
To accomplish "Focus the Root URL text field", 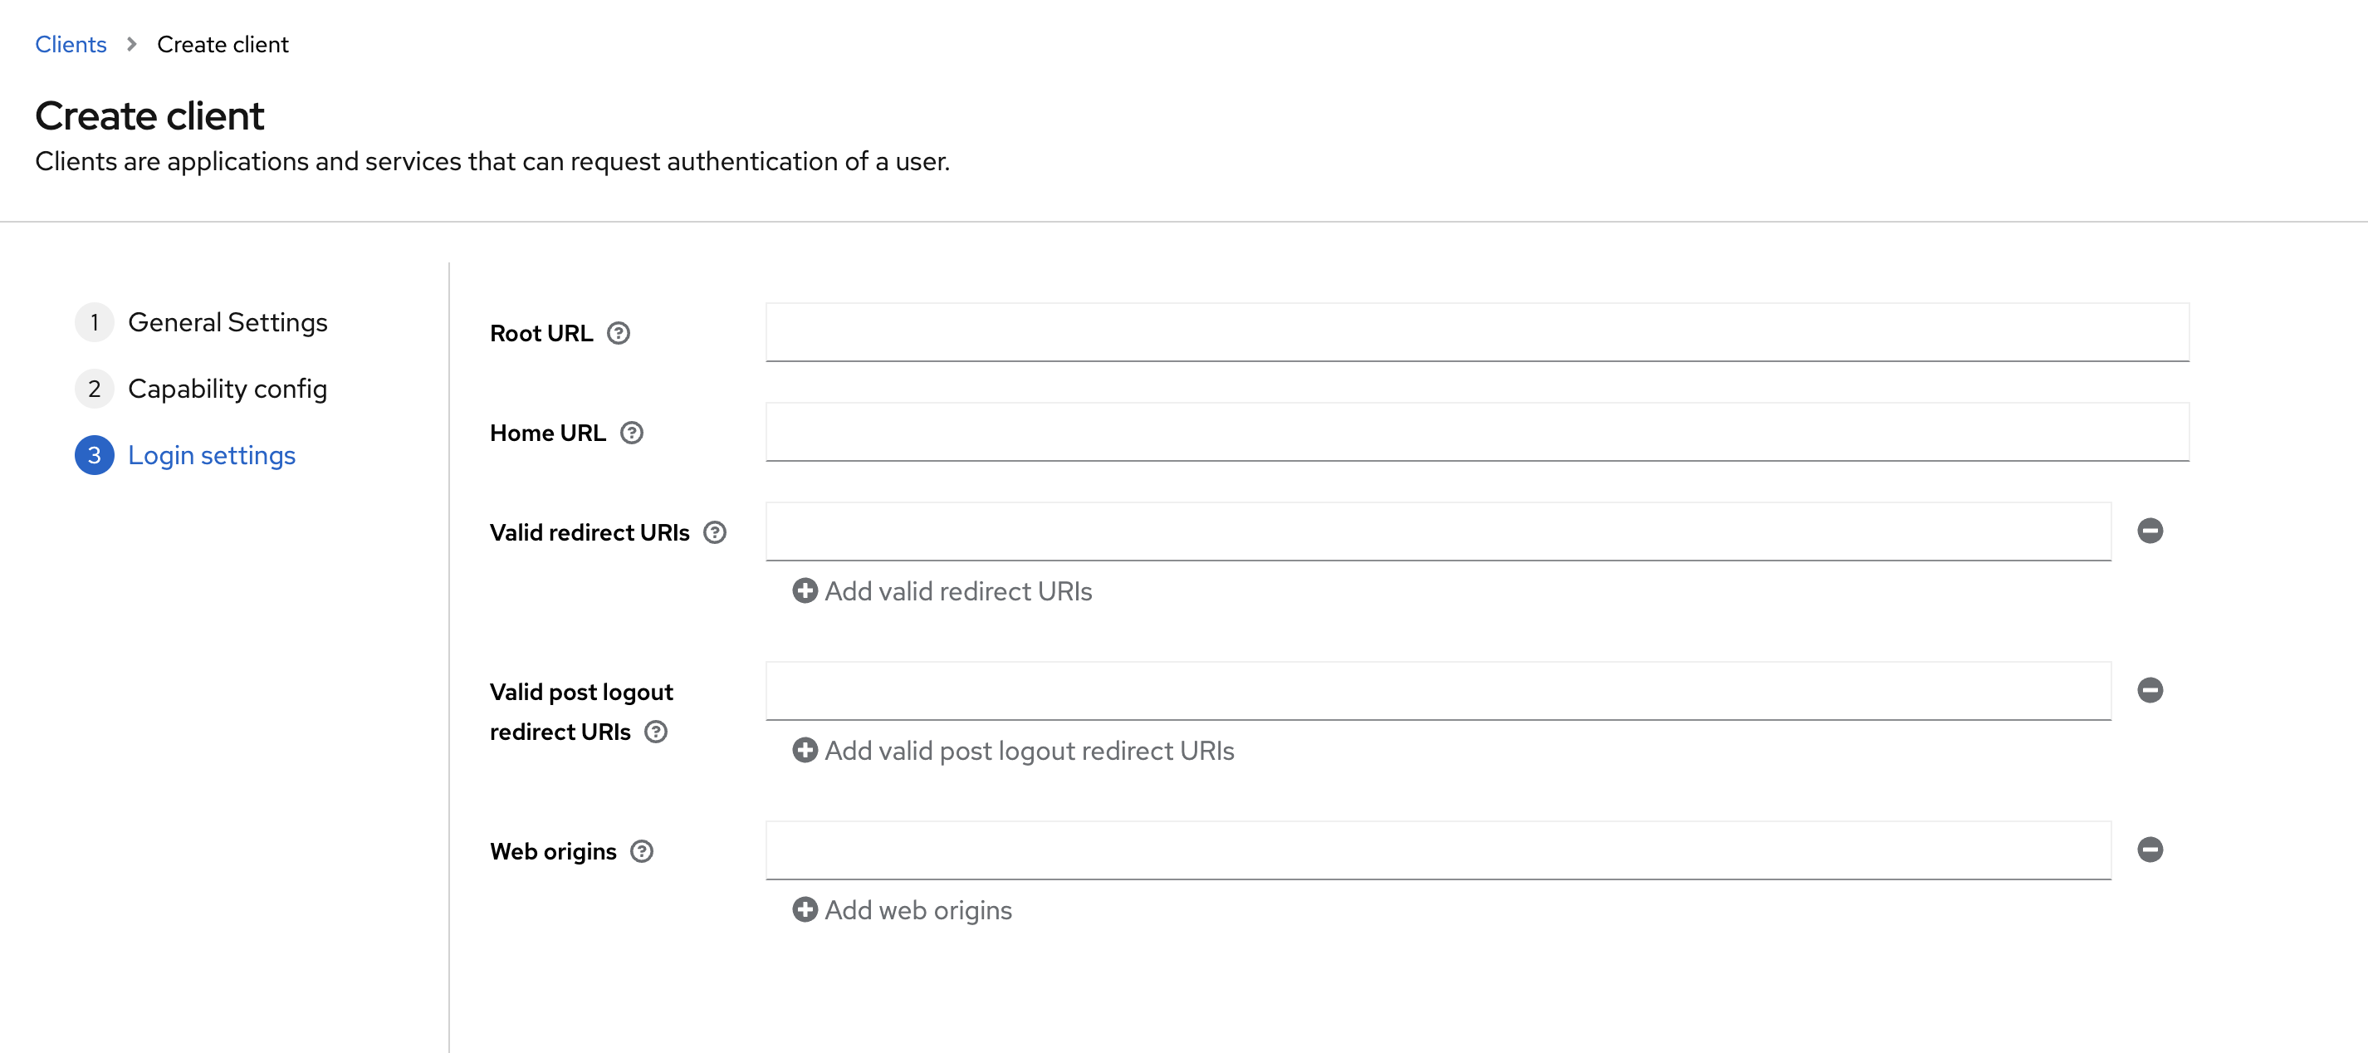I will [1476, 332].
